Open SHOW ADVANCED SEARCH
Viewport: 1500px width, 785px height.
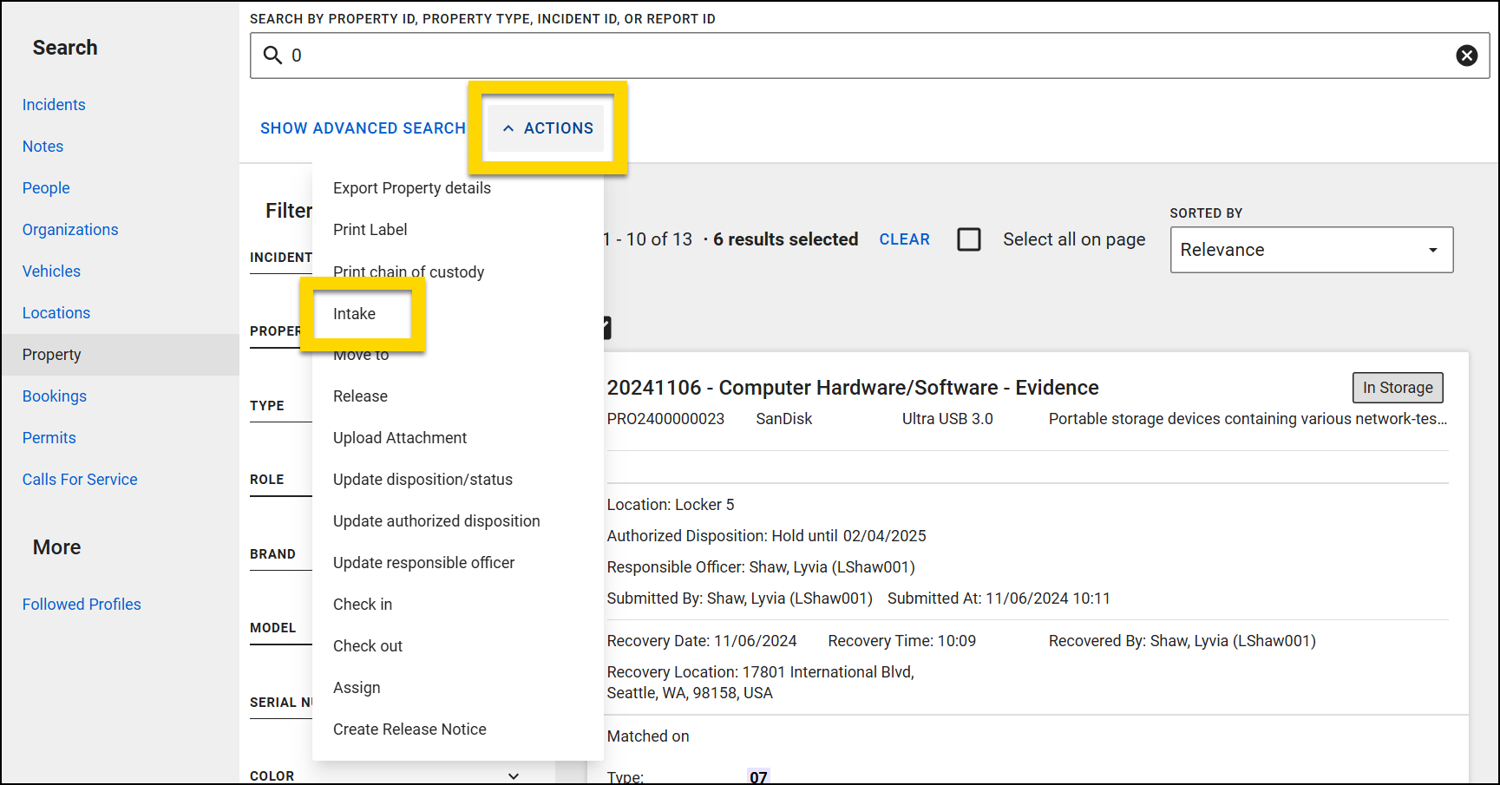pyautogui.click(x=363, y=128)
